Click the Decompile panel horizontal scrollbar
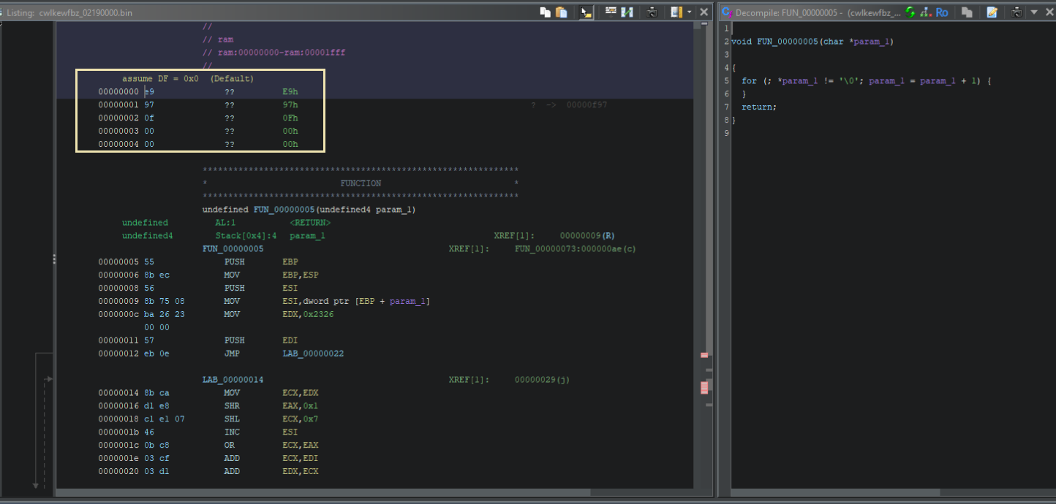The height and width of the screenshot is (504, 1056). click(835, 492)
